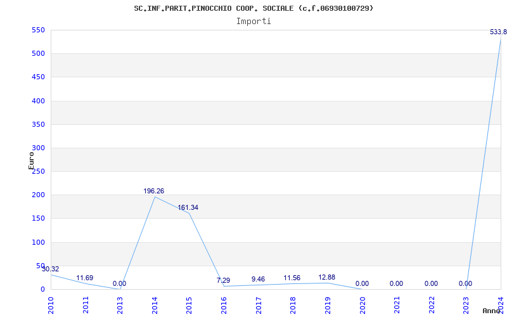Select year 2022 on the x-axis
Image resolution: width=507 pixels, height=317 pixels.
432,305
